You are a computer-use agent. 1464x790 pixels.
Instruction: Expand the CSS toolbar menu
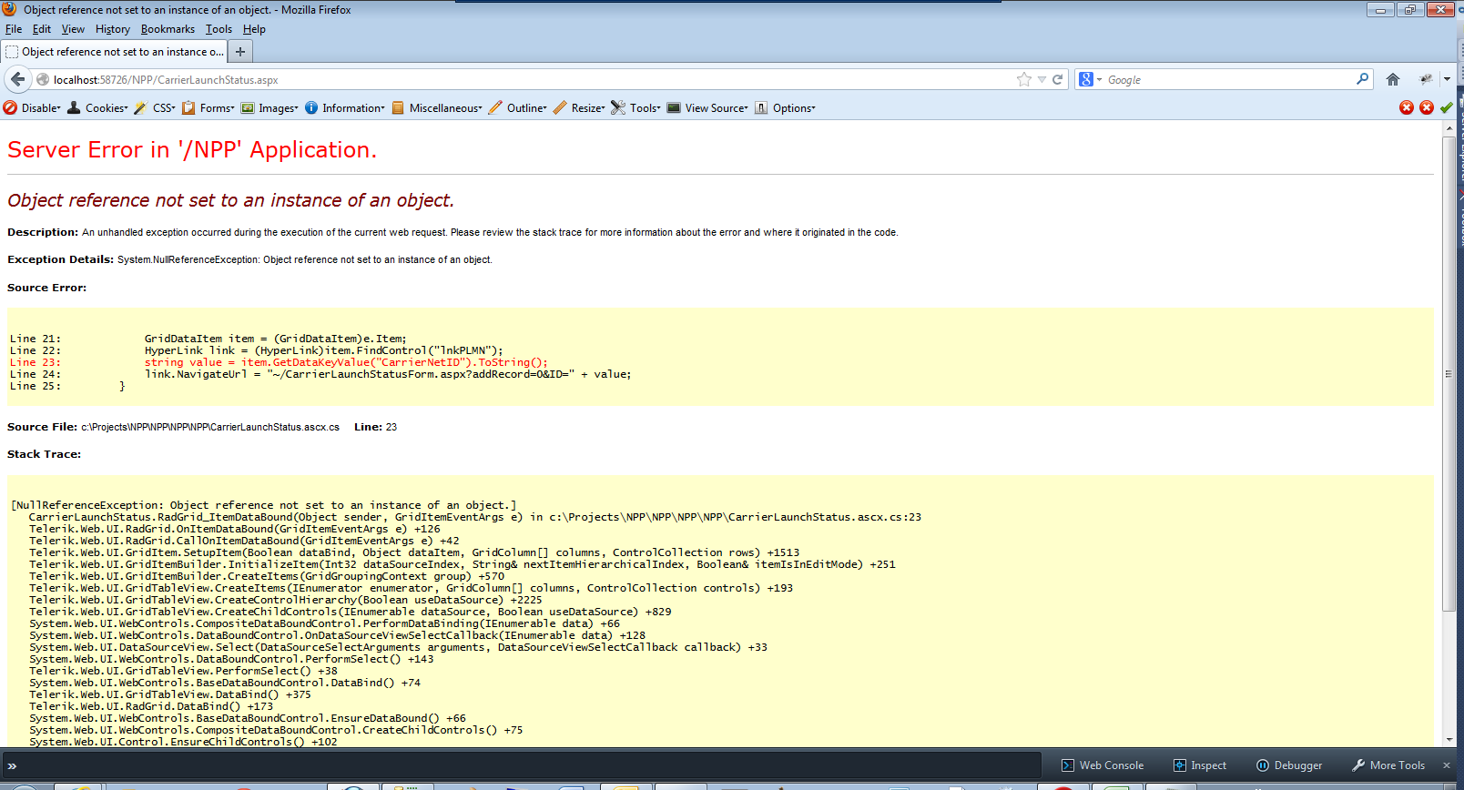click(x=155, y=107)
